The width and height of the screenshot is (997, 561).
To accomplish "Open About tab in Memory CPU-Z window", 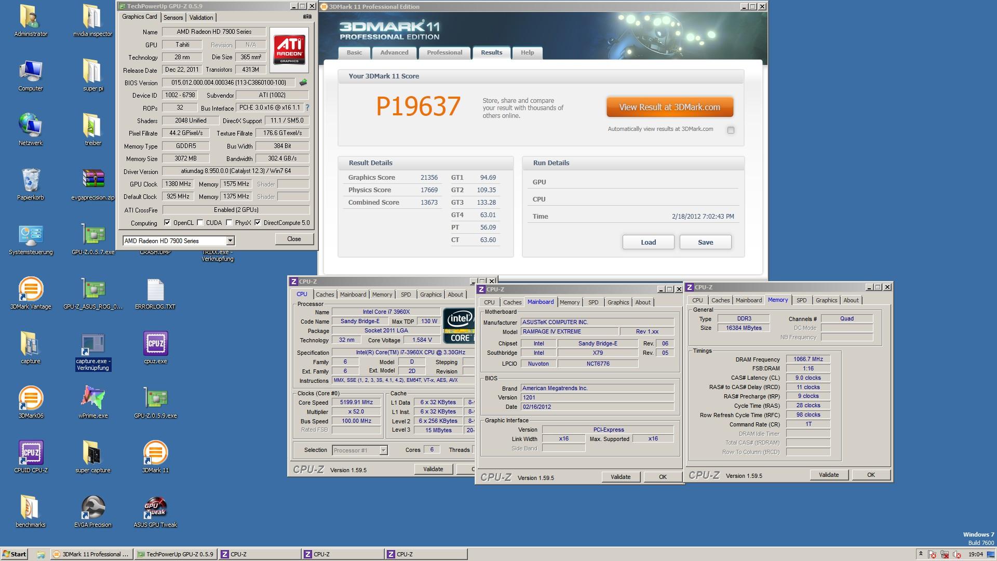I will tap(851, 300).
